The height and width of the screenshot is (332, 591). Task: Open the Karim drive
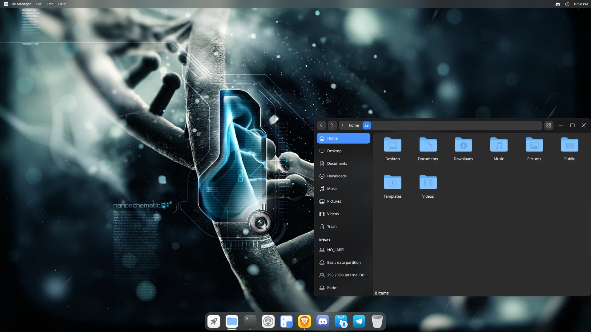343,288
